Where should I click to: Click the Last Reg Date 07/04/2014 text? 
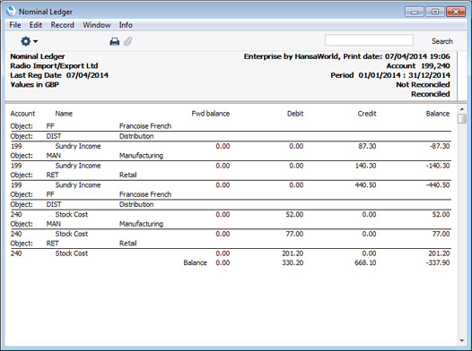pyautogui.click(x=59, y=75)
